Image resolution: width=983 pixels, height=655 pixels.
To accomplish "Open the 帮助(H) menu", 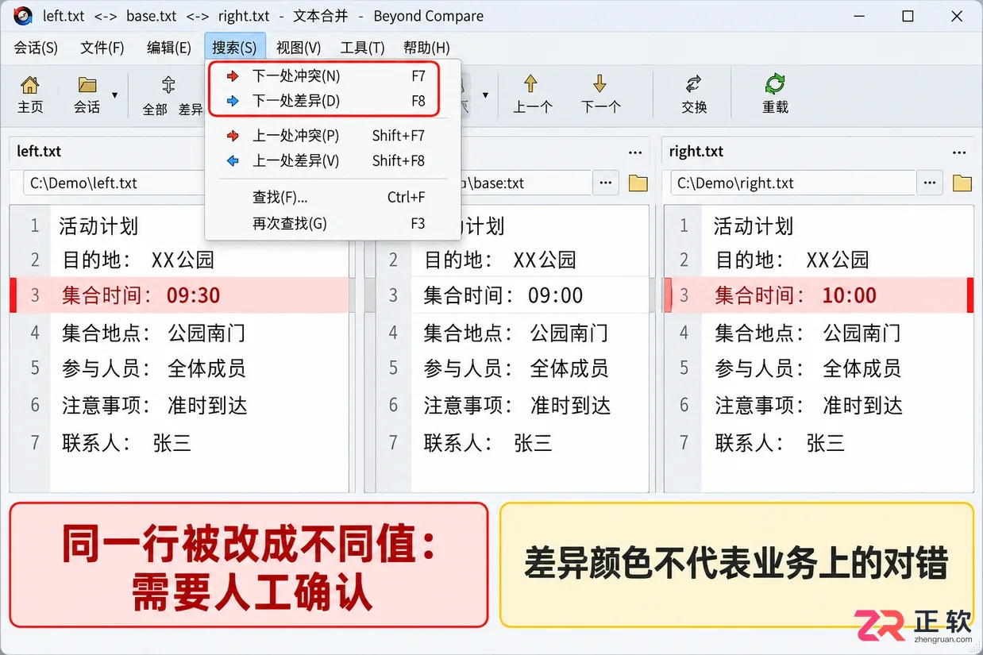I will click(426, 48).
